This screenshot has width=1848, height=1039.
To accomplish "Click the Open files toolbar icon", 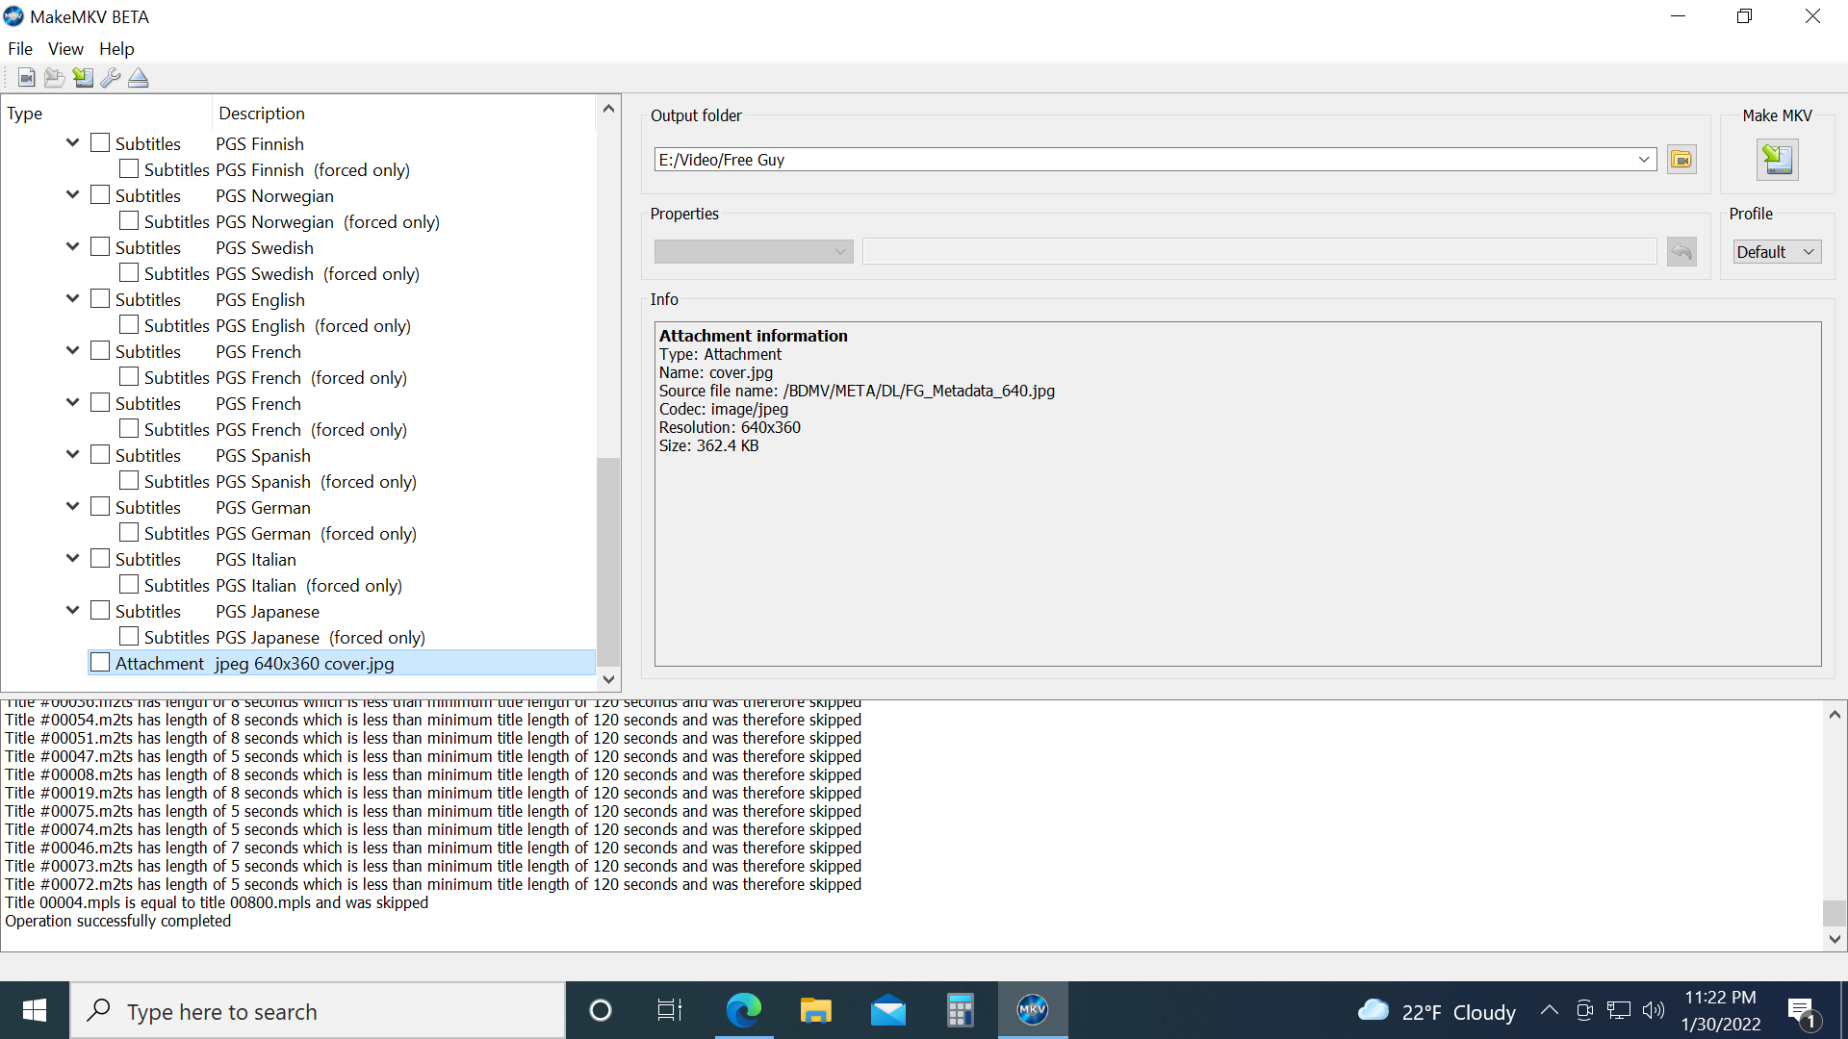I will click(27, 78).
